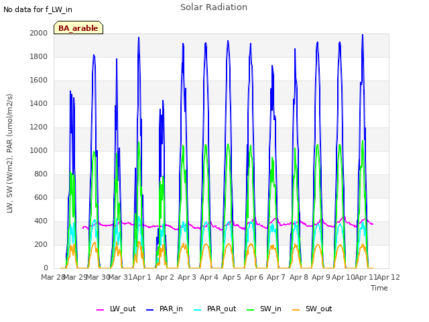The width and height of the screenshot is (429, 322).
Task: Click the cyan PAR_out legend swatch
Action: 198,310
